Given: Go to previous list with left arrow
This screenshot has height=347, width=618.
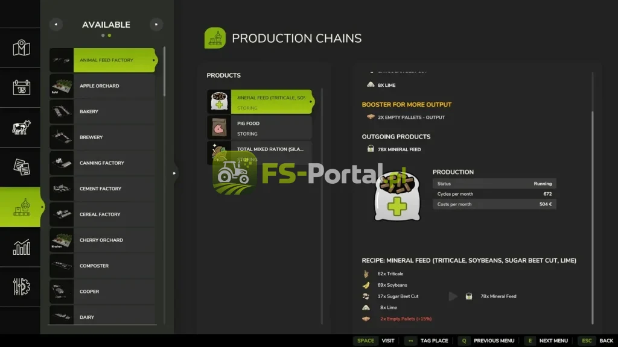Looking at the screenshot, I should tap(56, 24).
